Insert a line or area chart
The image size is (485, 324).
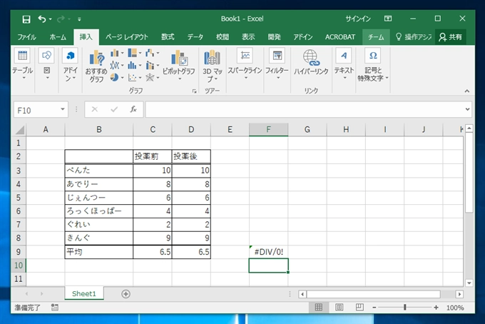(116, 65)
